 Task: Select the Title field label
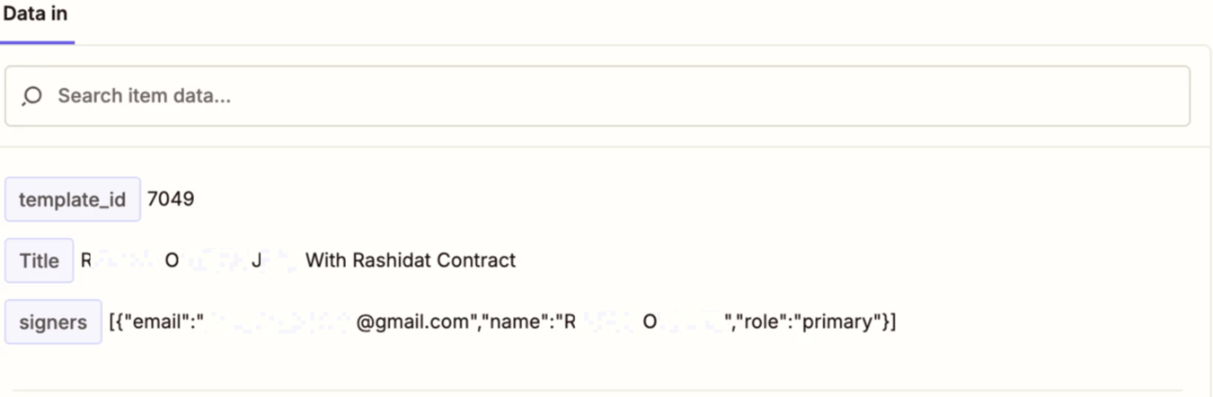(x=40, y=260)
